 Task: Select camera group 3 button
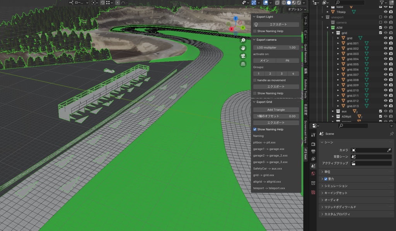point(282,74)
